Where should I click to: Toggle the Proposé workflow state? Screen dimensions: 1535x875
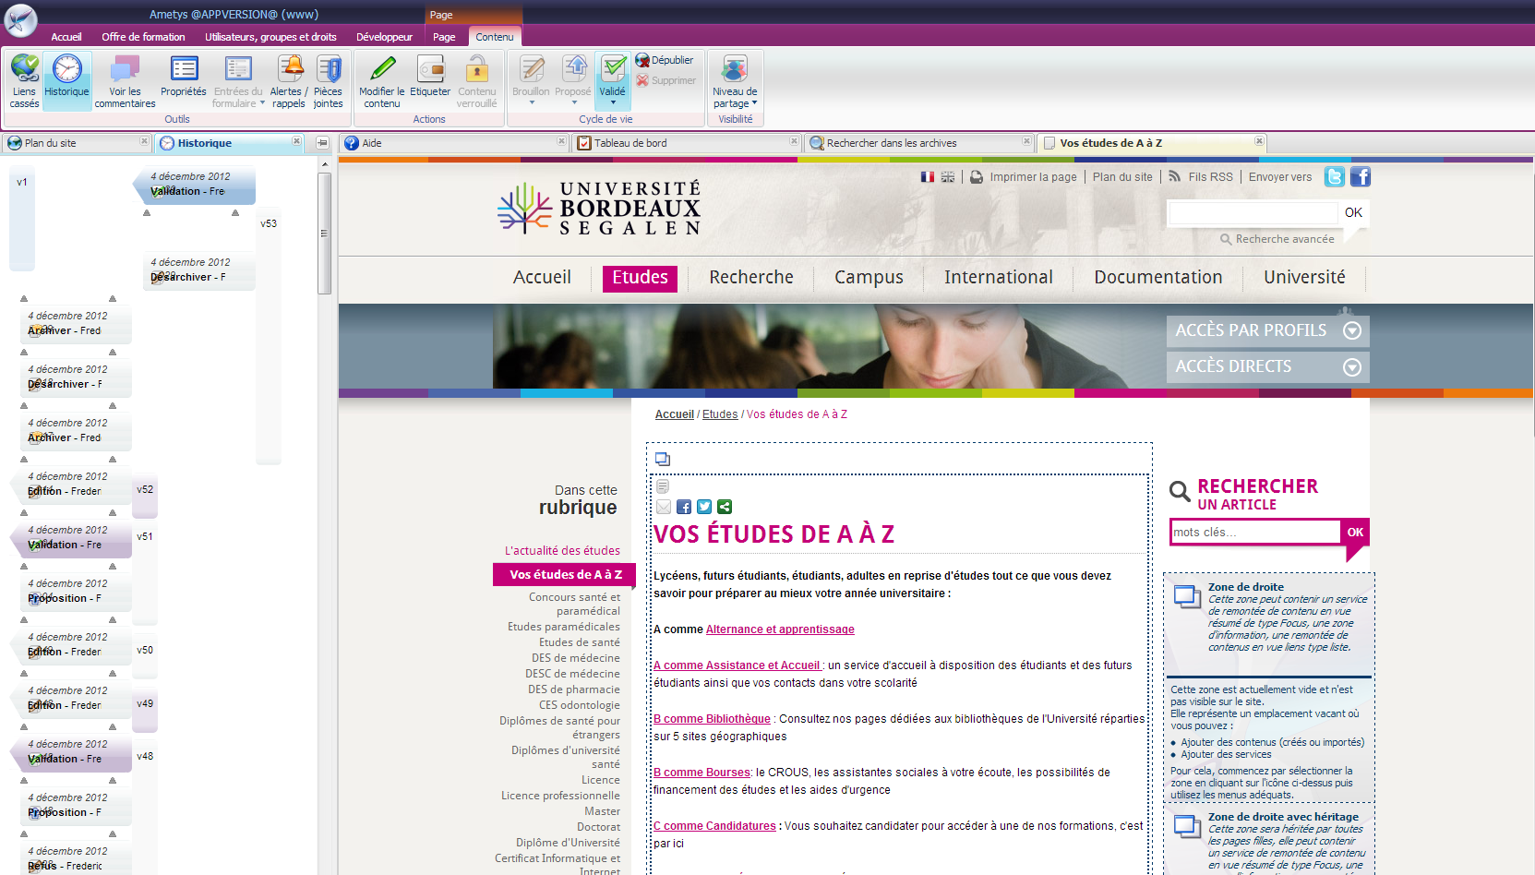click(573, 70)
